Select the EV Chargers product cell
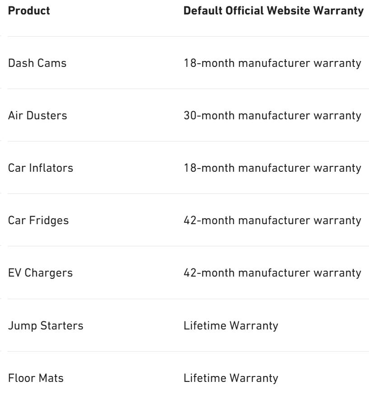369x395 pixels. (x=40, y=273)
